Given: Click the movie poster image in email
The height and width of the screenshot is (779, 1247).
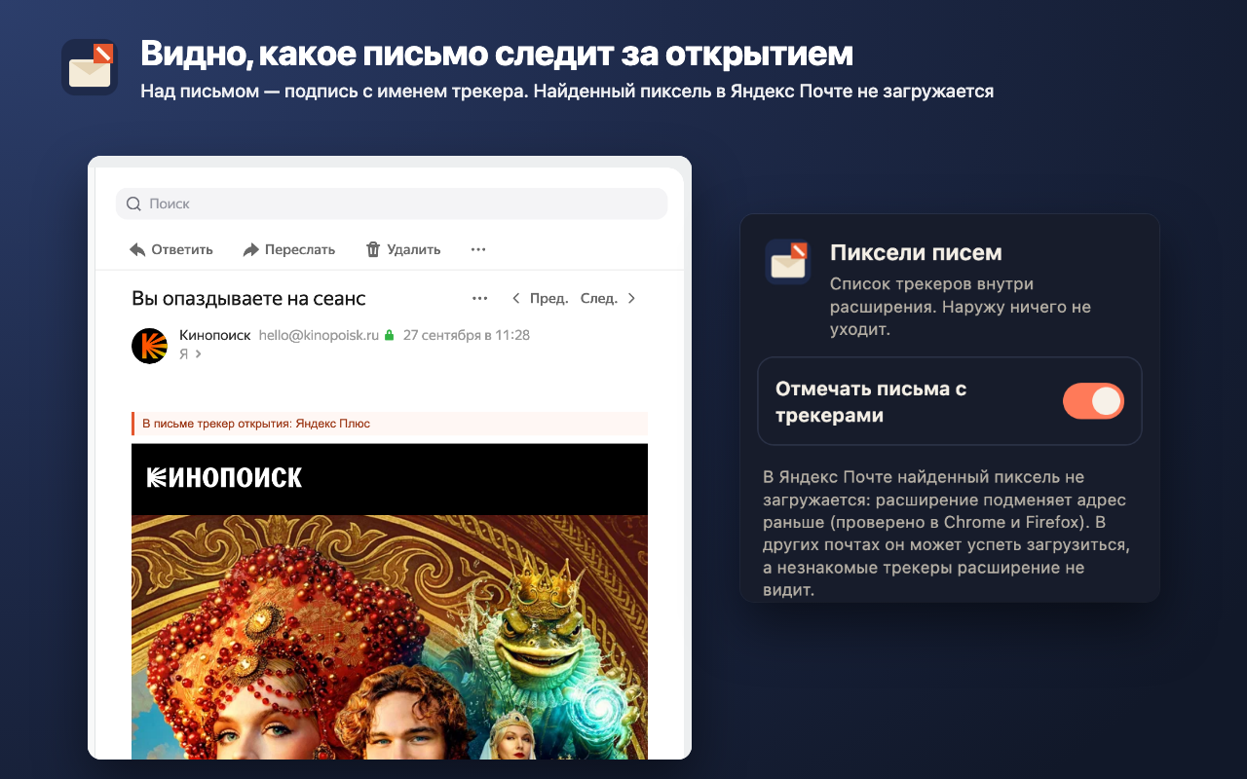Looking at the screenshot, I should 390,637.
